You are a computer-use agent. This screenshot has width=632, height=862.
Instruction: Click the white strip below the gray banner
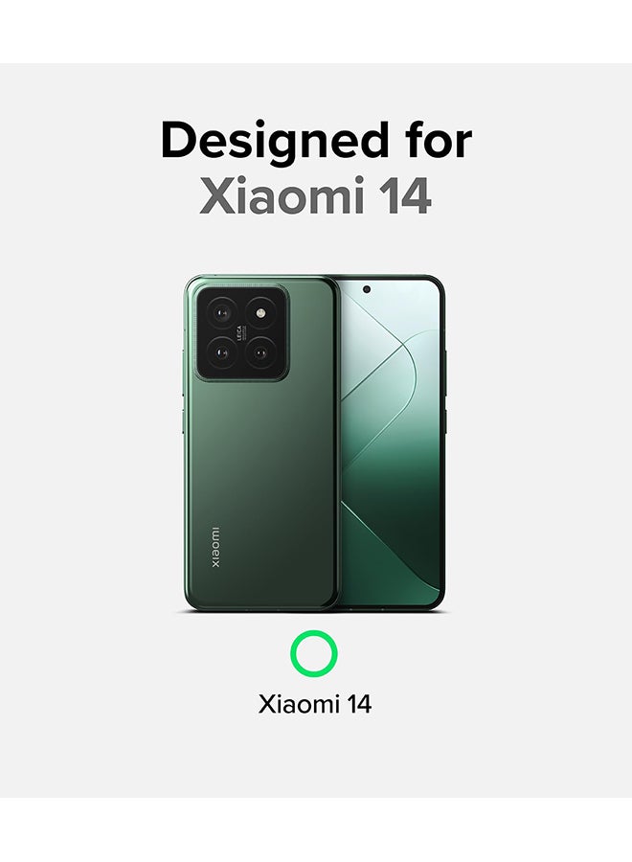click(x=316, y=829)
